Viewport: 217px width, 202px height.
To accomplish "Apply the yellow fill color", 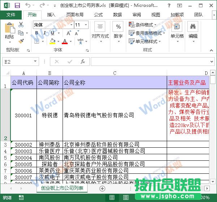I will click(x=52, y=41).
